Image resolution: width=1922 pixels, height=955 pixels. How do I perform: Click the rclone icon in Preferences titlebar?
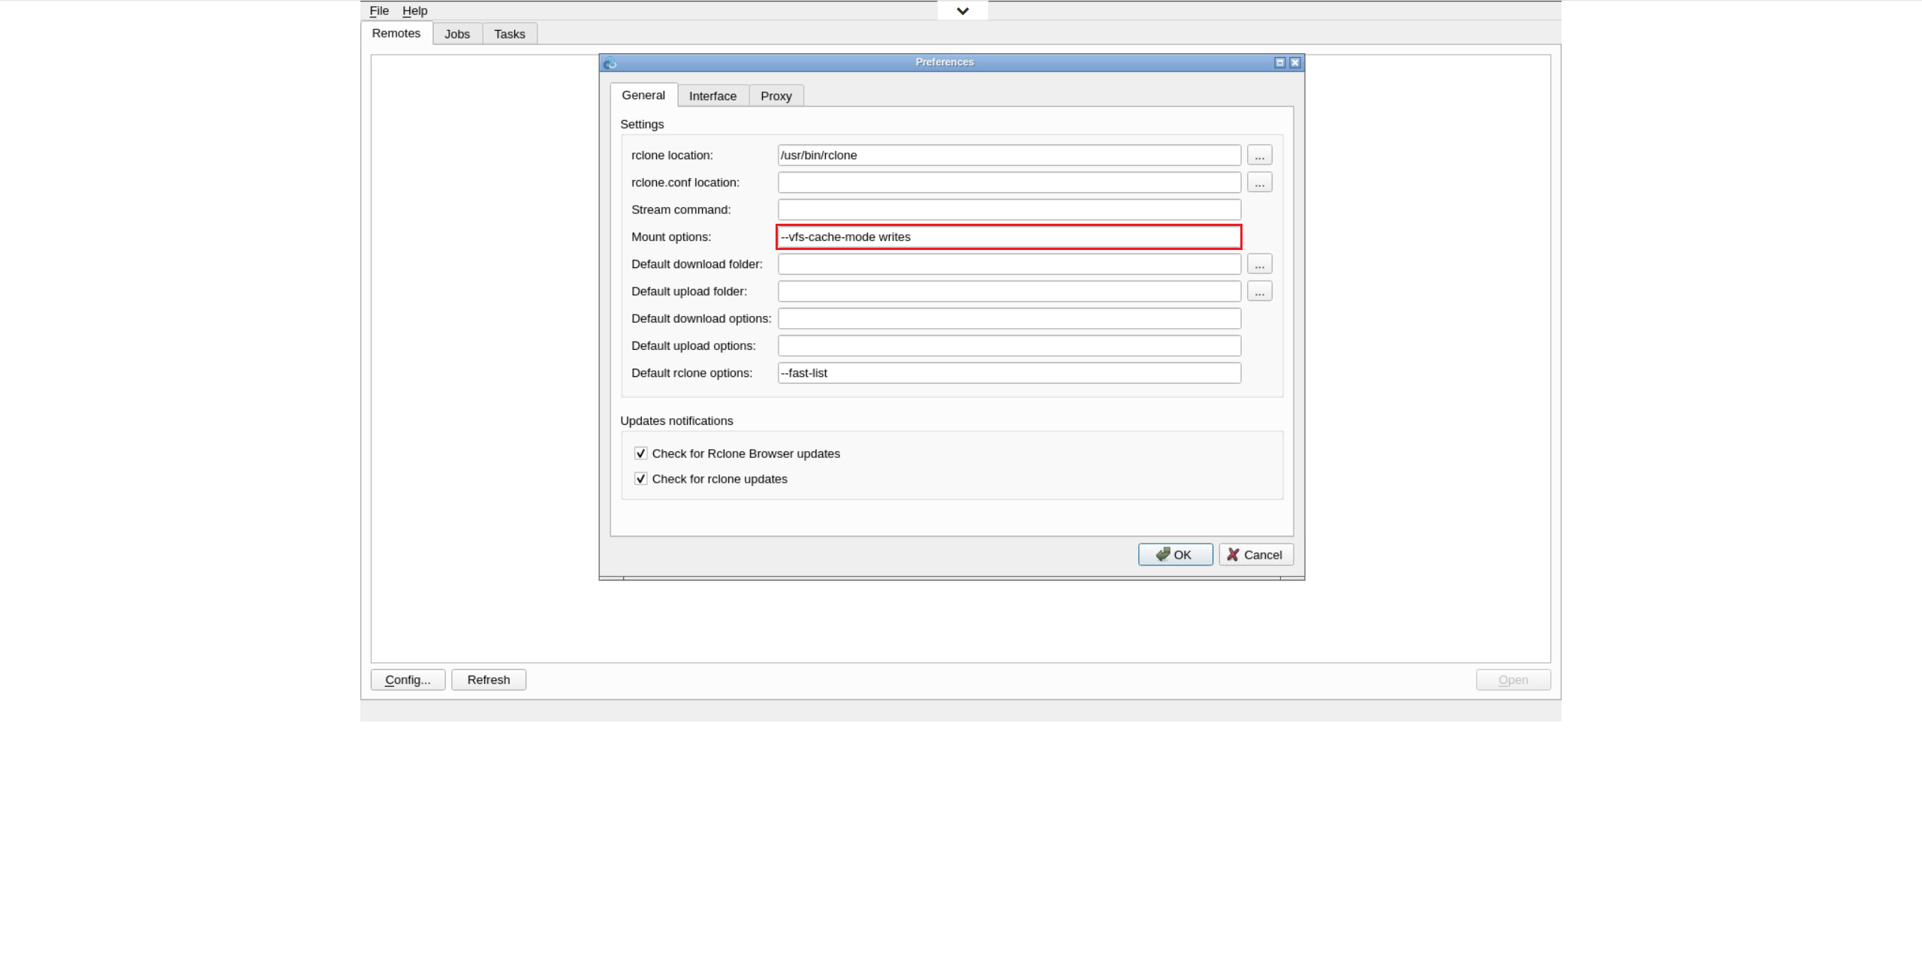pos(610,62)
